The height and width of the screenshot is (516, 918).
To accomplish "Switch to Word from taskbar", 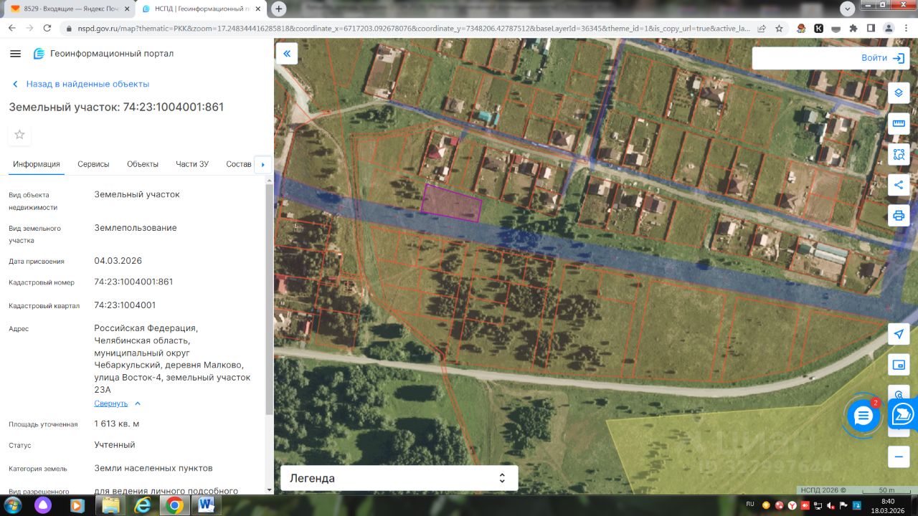I will pos(207,505).
